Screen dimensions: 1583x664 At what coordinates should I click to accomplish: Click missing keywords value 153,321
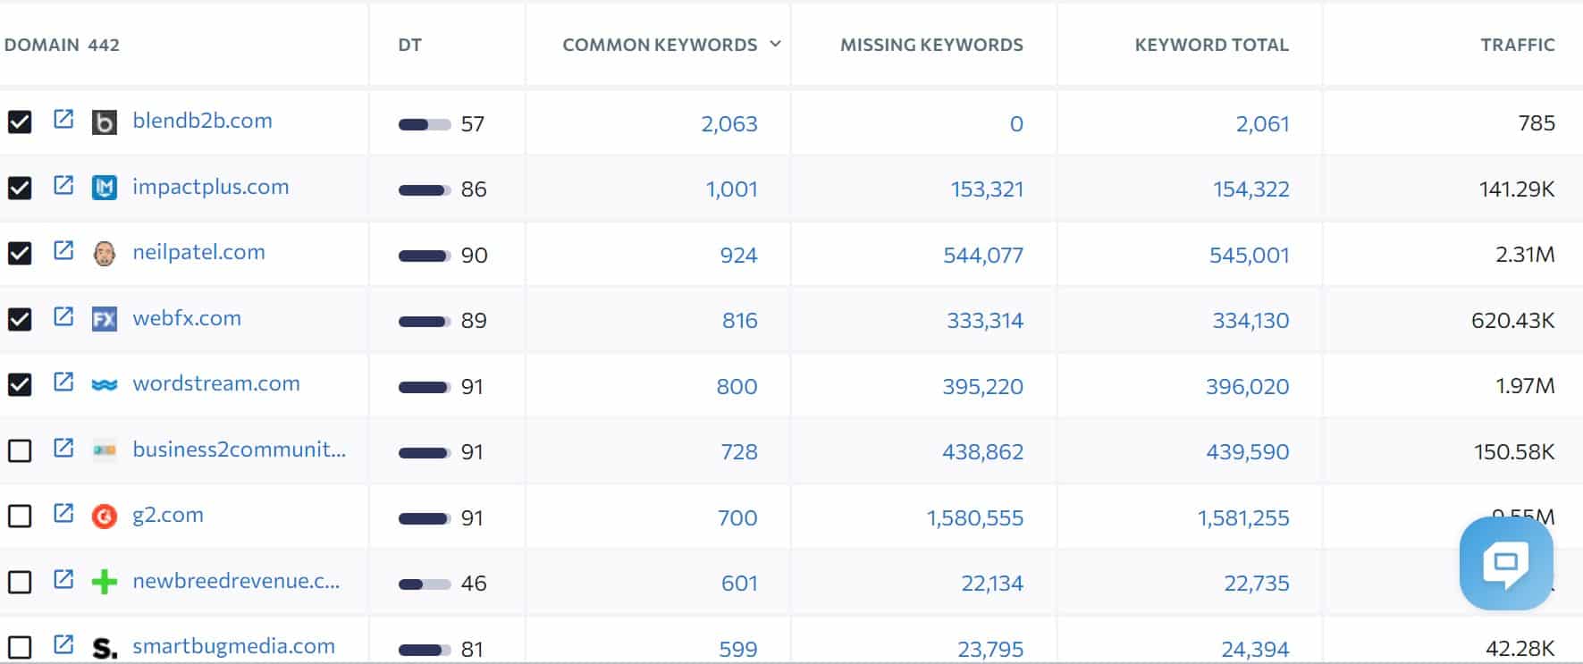click(987, 189)
